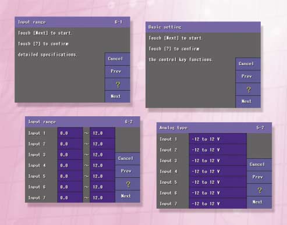The image size is (287, 225).
Task: Open Input 4 analog type -12 to 12 V
Action: point(218,172)
